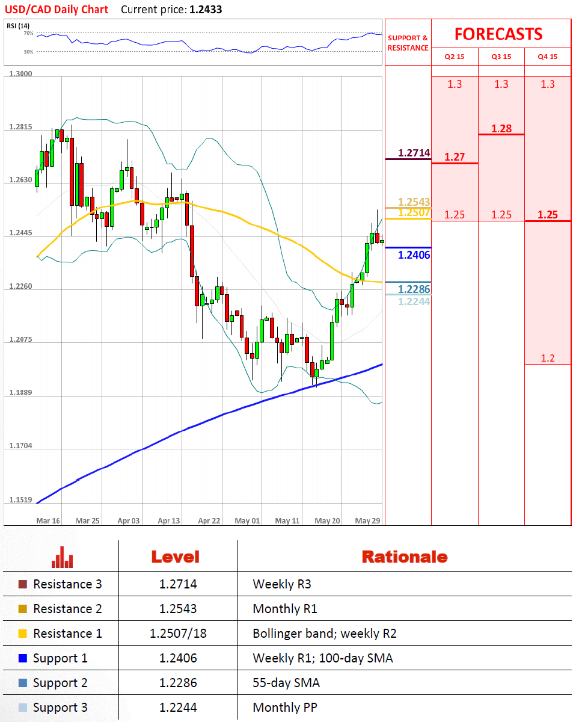Click the 1.3 value under Q2 15

click(x=455, y=84)
